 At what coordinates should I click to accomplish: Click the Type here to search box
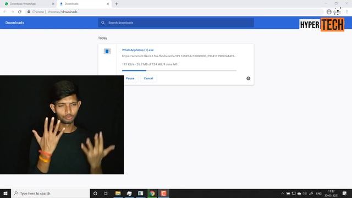(50, 193)
